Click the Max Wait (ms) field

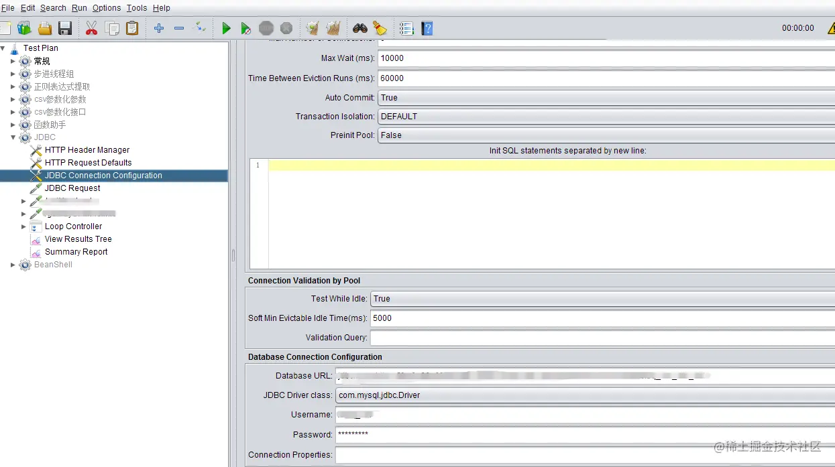tap(606, 58)
